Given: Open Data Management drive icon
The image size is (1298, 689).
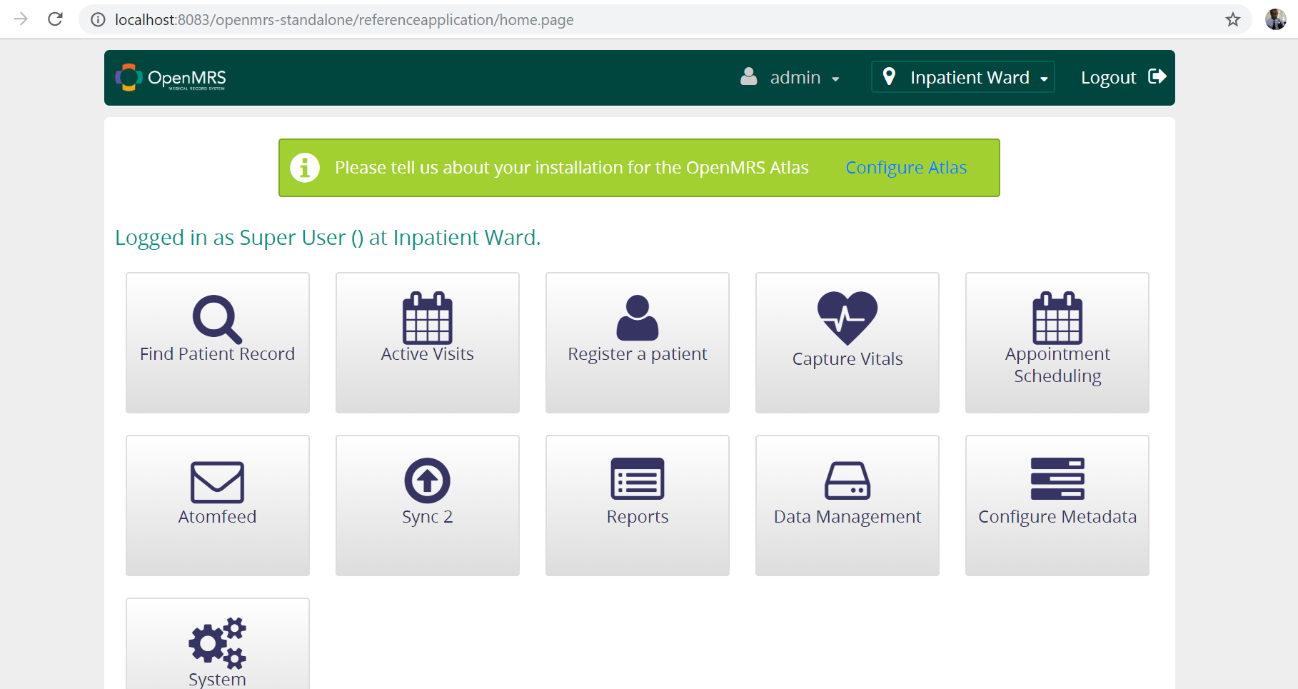Looking at the screenshot, I should tap(847, 481).
